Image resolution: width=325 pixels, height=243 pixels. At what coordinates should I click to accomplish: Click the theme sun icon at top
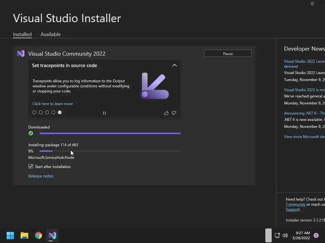[312, 4]
